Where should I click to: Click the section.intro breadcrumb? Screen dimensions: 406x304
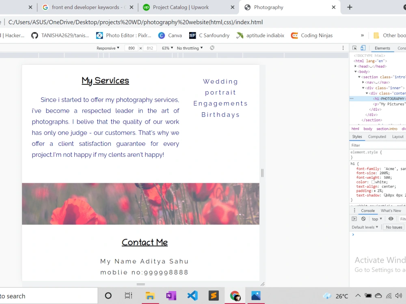pos(387,129)
